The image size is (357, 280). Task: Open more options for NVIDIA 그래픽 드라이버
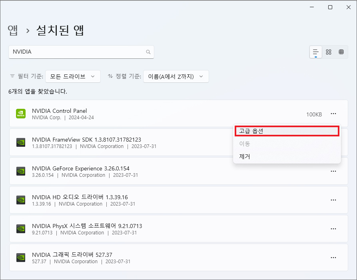point(333,258)
